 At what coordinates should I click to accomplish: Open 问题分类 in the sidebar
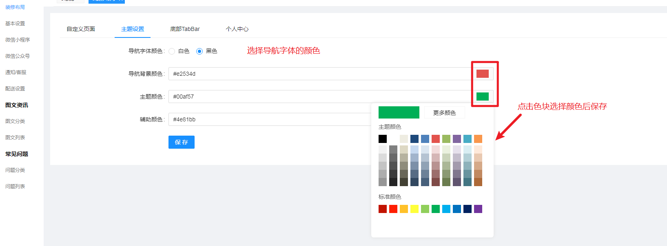pos(15,170)
